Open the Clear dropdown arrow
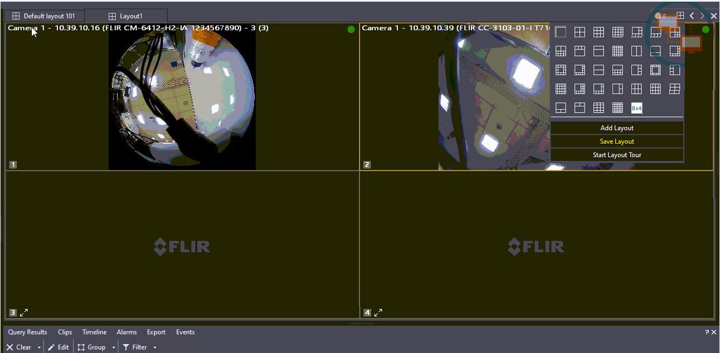 click(40, 346)
